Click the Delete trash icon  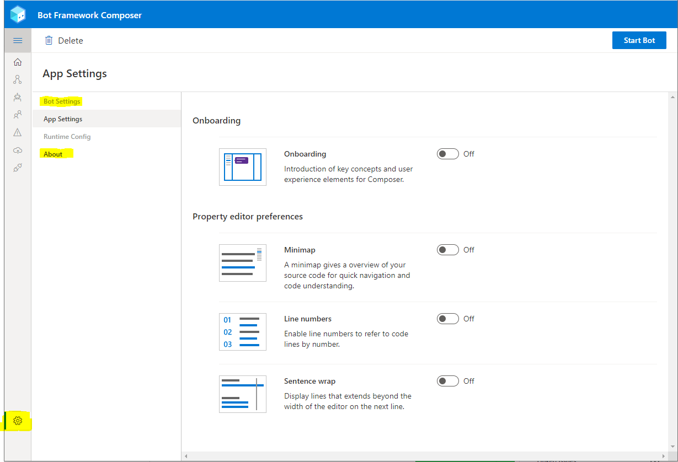click(49, 41)
